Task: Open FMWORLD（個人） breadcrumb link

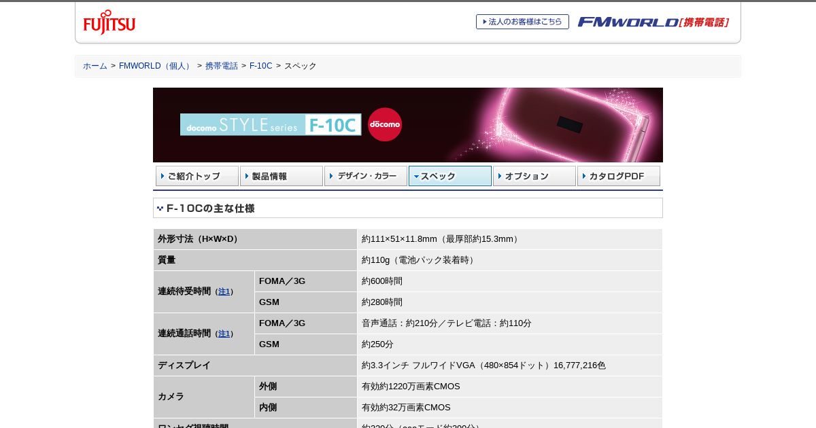Action: (156, 66)
